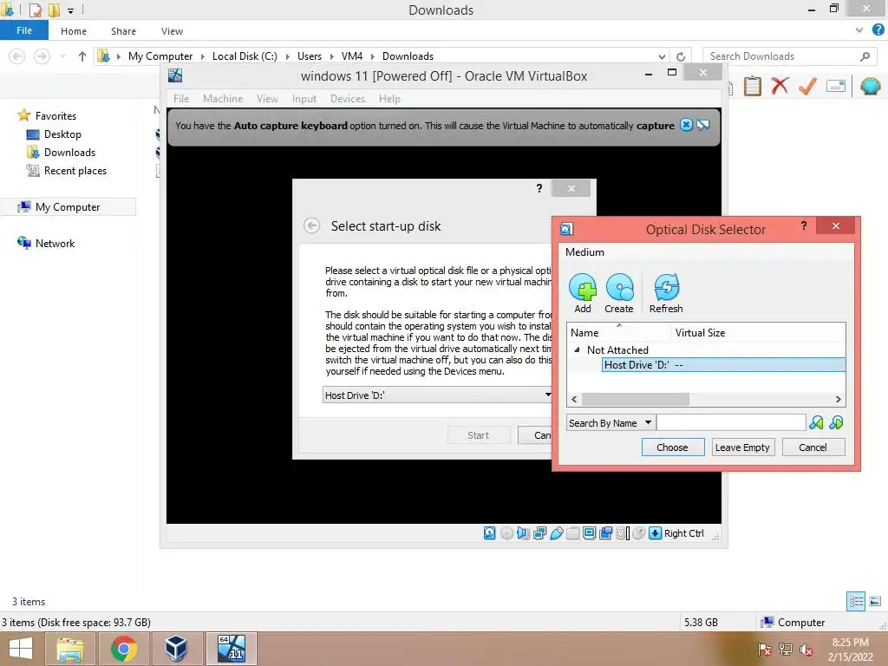Open the Quick Access Toolbar customize dropdown
Screen dimensions: 888x666
pyautogui.click(x=71, y=10)
